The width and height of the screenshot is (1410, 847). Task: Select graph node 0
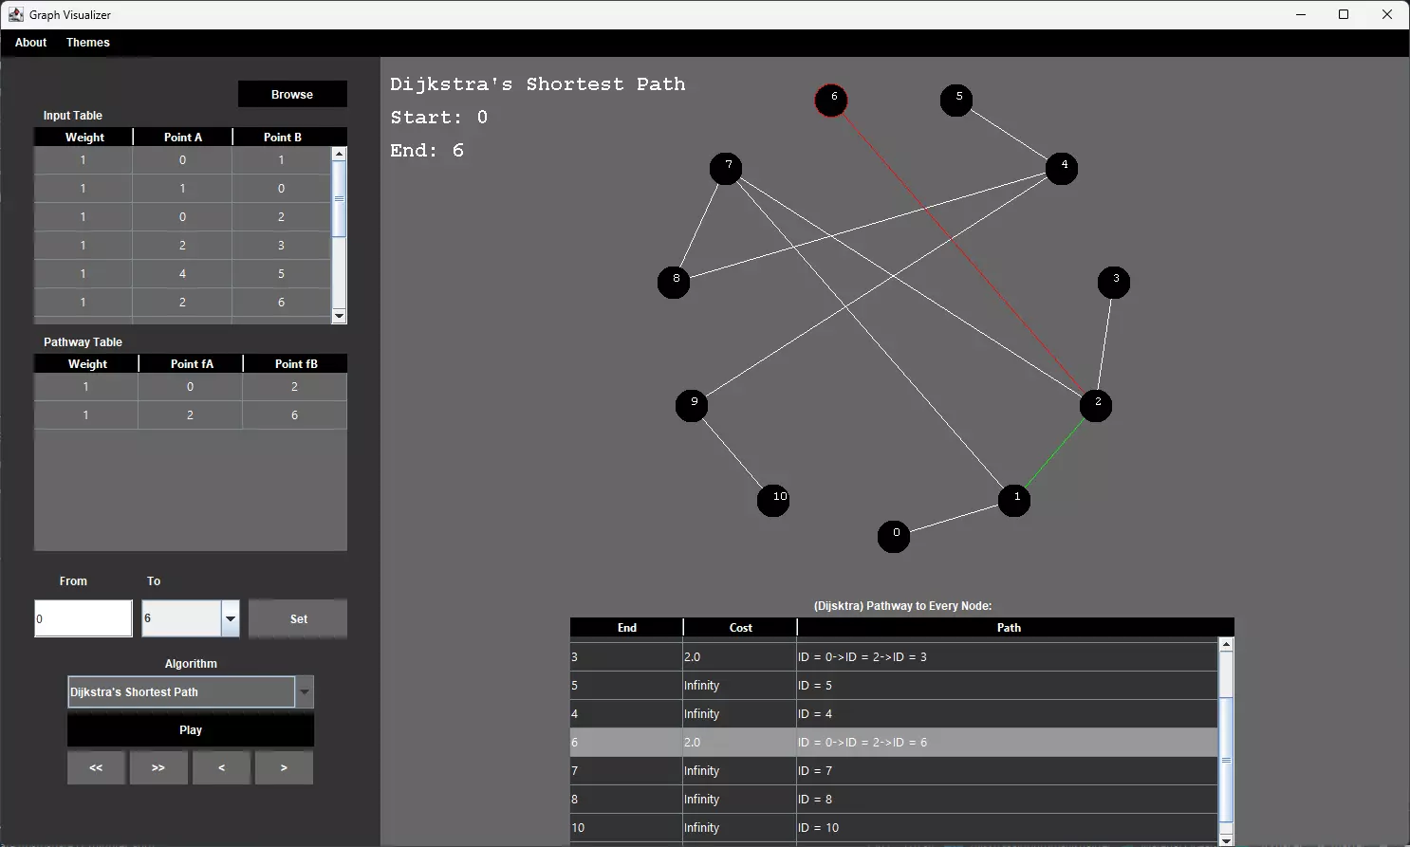pyautogui.click(x=894, y=536)
